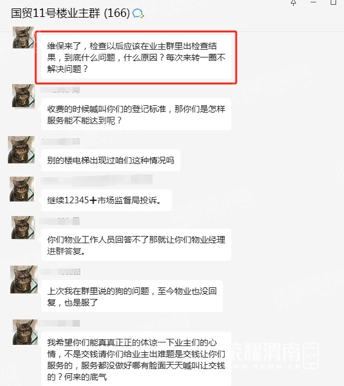View avatar of 别的楼电梯 message sender

[21, 149]
